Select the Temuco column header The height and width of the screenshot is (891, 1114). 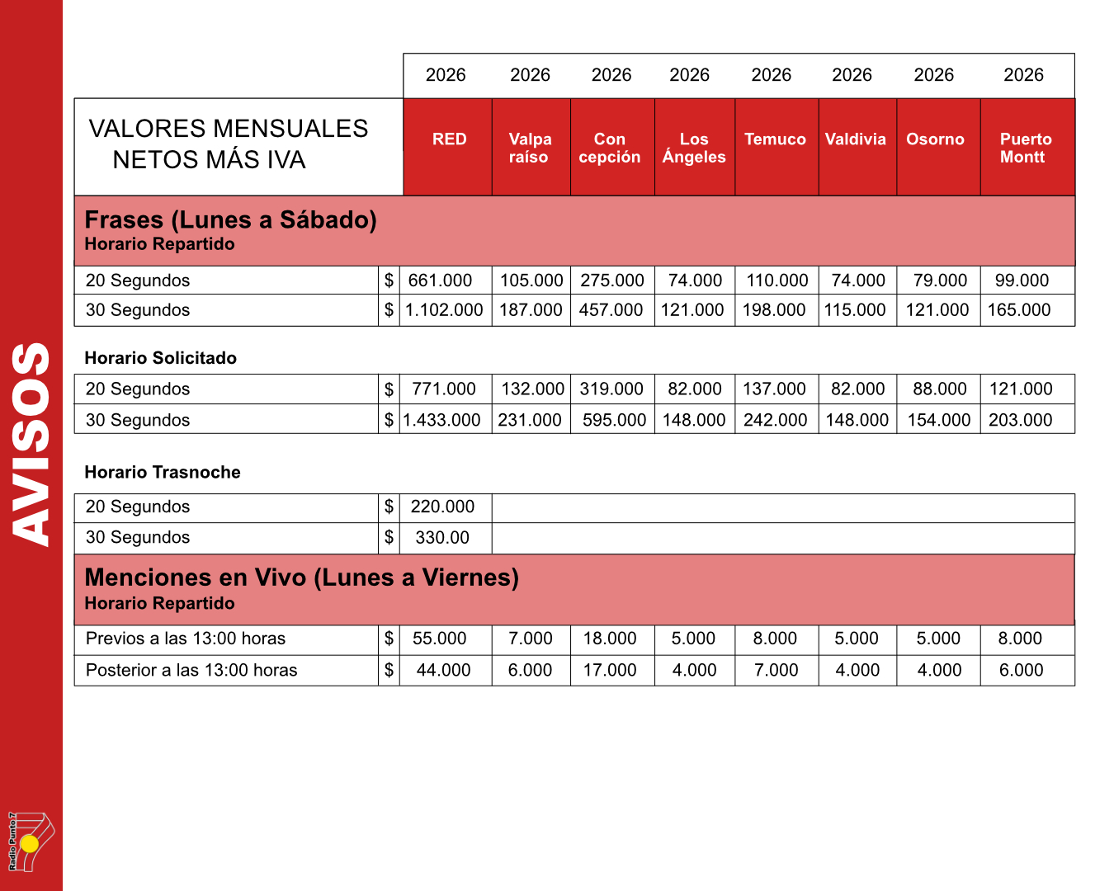pyautogui.click(x=776, y=147)
